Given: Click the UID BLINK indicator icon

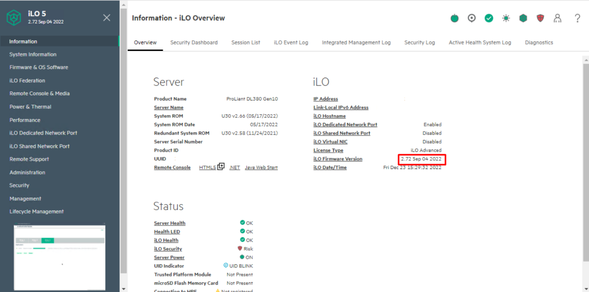Looking at the screenshot, I should (x=226, y=265).
